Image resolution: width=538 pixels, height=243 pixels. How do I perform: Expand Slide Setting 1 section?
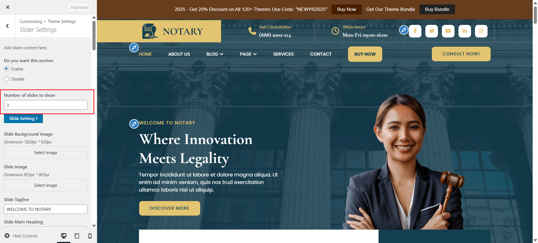click(x=23, y=119)
